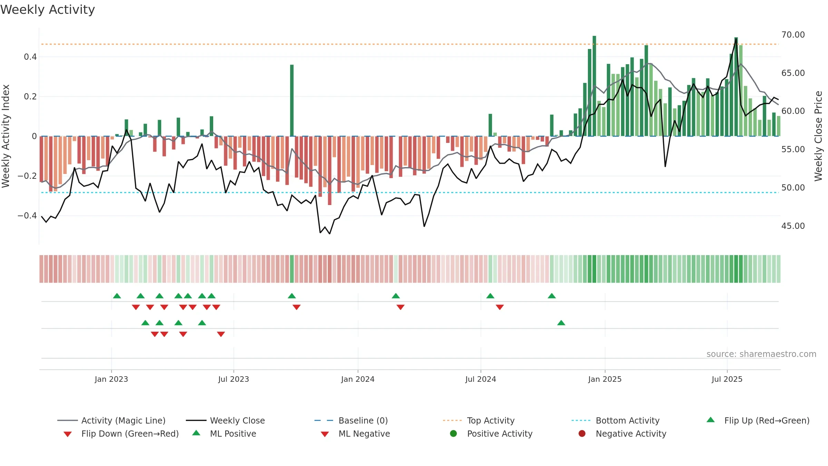828x466 pixels.
Task: Click the Flip Up marker just after Jul 2024
Action: 490,296
